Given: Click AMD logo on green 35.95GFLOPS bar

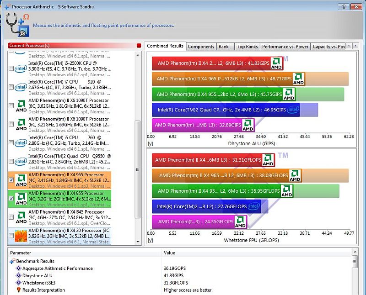Looking at the screenshot, I should tap(287, 191).
